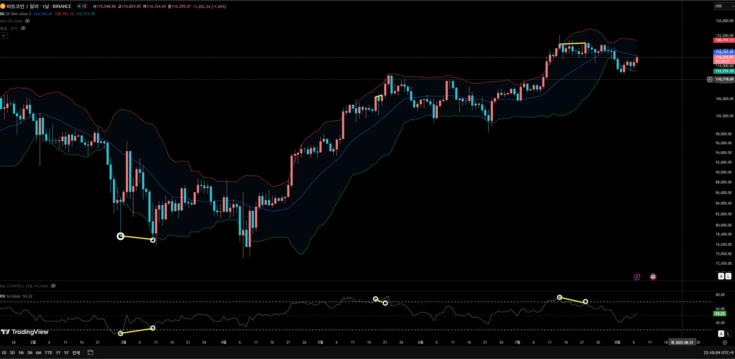This screenshot has height=359, width=735.
Task: Select the right endpoint of price low trendline
Action: click(x=153, y=240)
